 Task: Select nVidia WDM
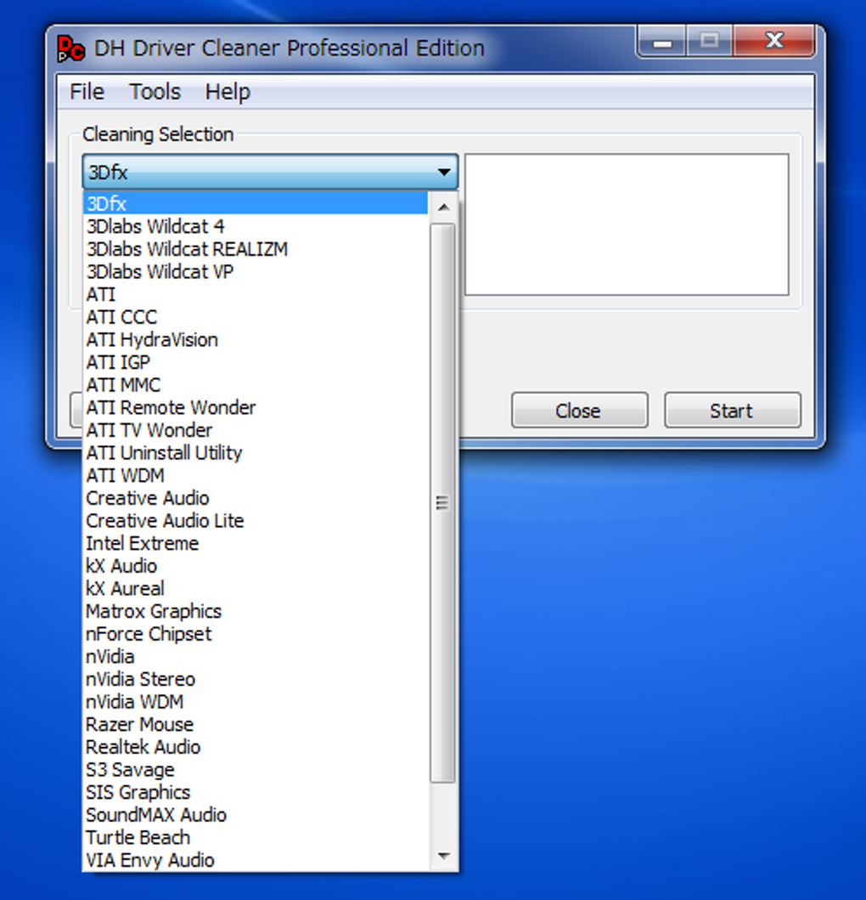point(256,701)
